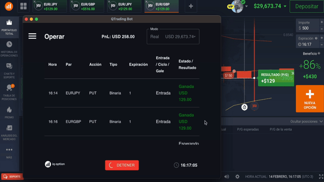Click the Estado / Resultado column header
This screenshot has width=324, height=182.
coord(187,64)
